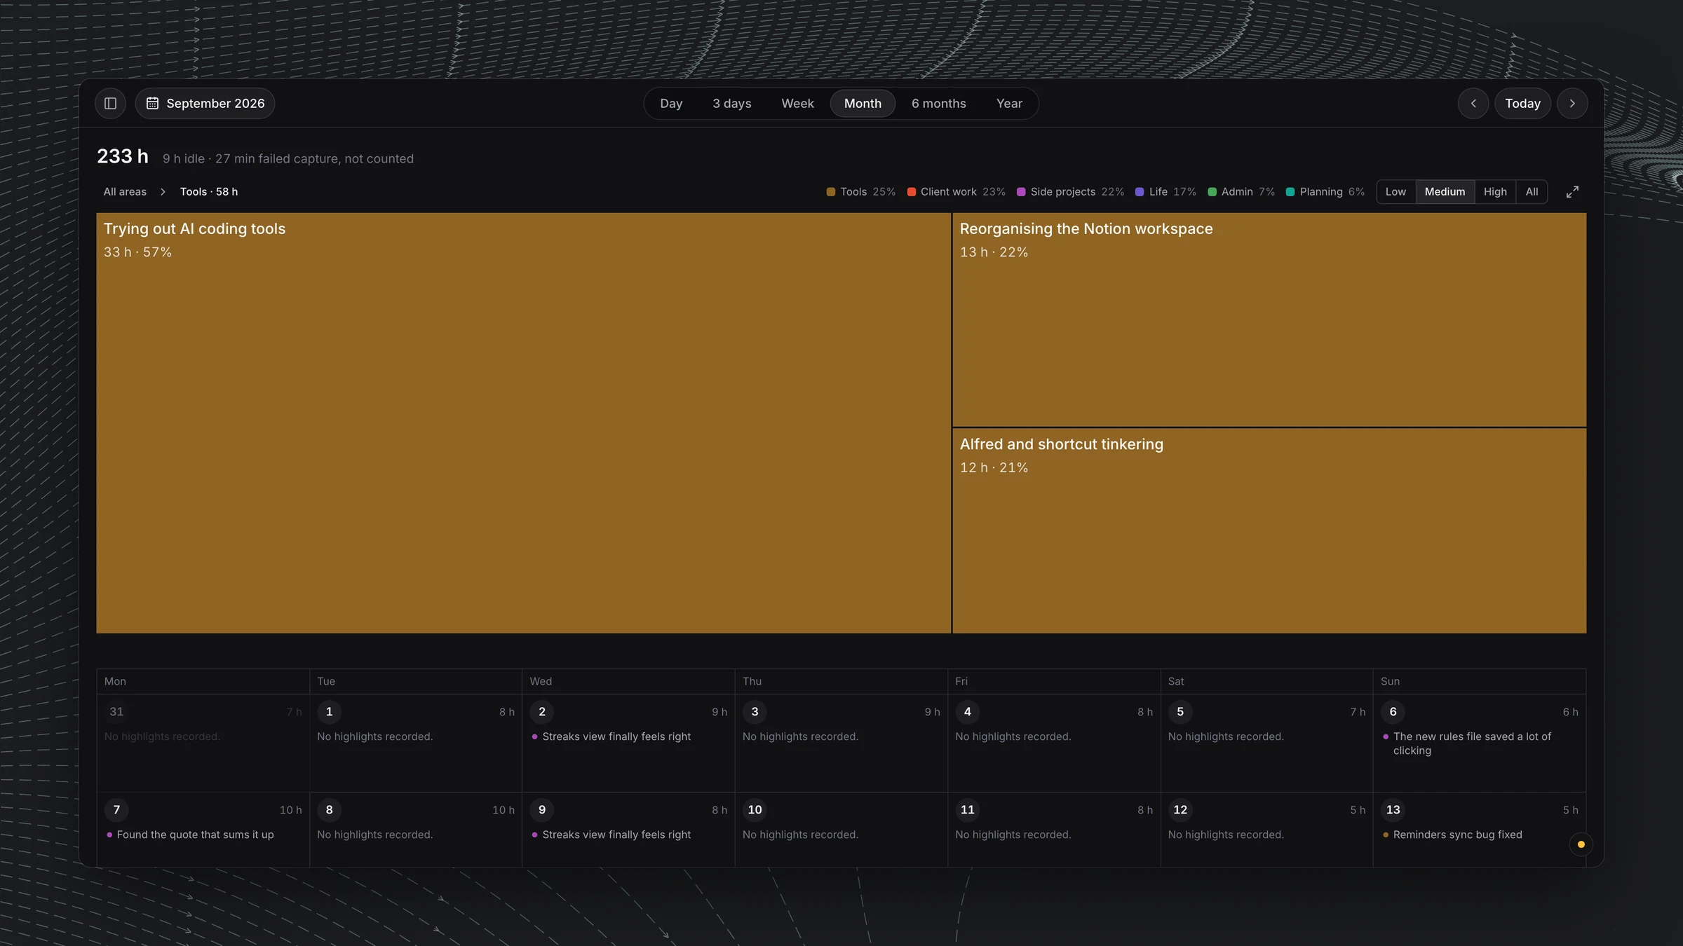
Task: Switch to the Week view
Action: (797, 103)
